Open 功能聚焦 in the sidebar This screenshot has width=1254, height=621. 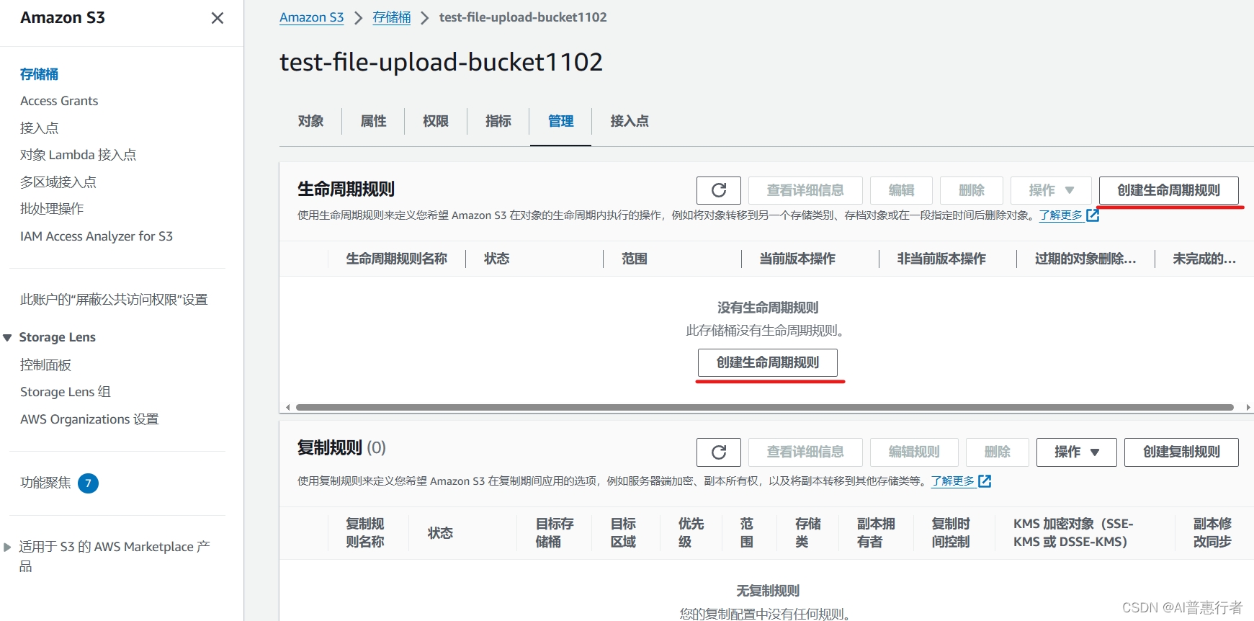click(x=45, y=483)
